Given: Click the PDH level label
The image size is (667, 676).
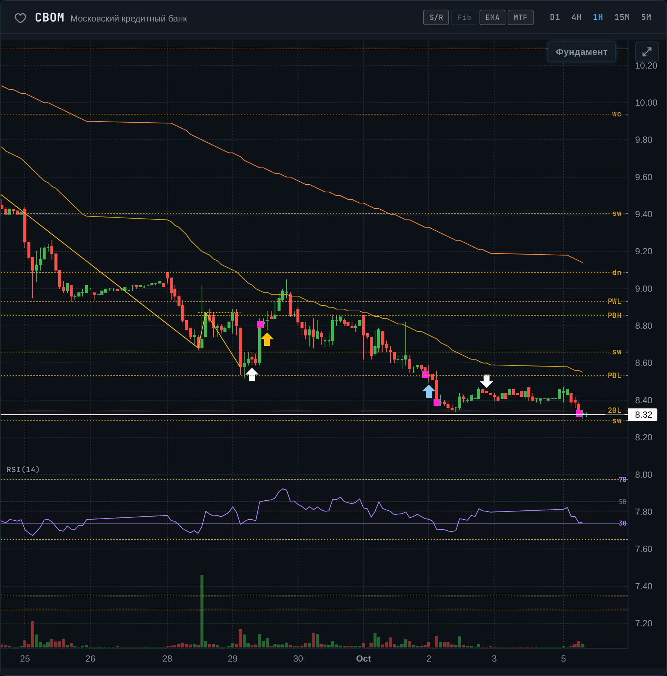Looking at the screenshot, I should pos(614,315).
